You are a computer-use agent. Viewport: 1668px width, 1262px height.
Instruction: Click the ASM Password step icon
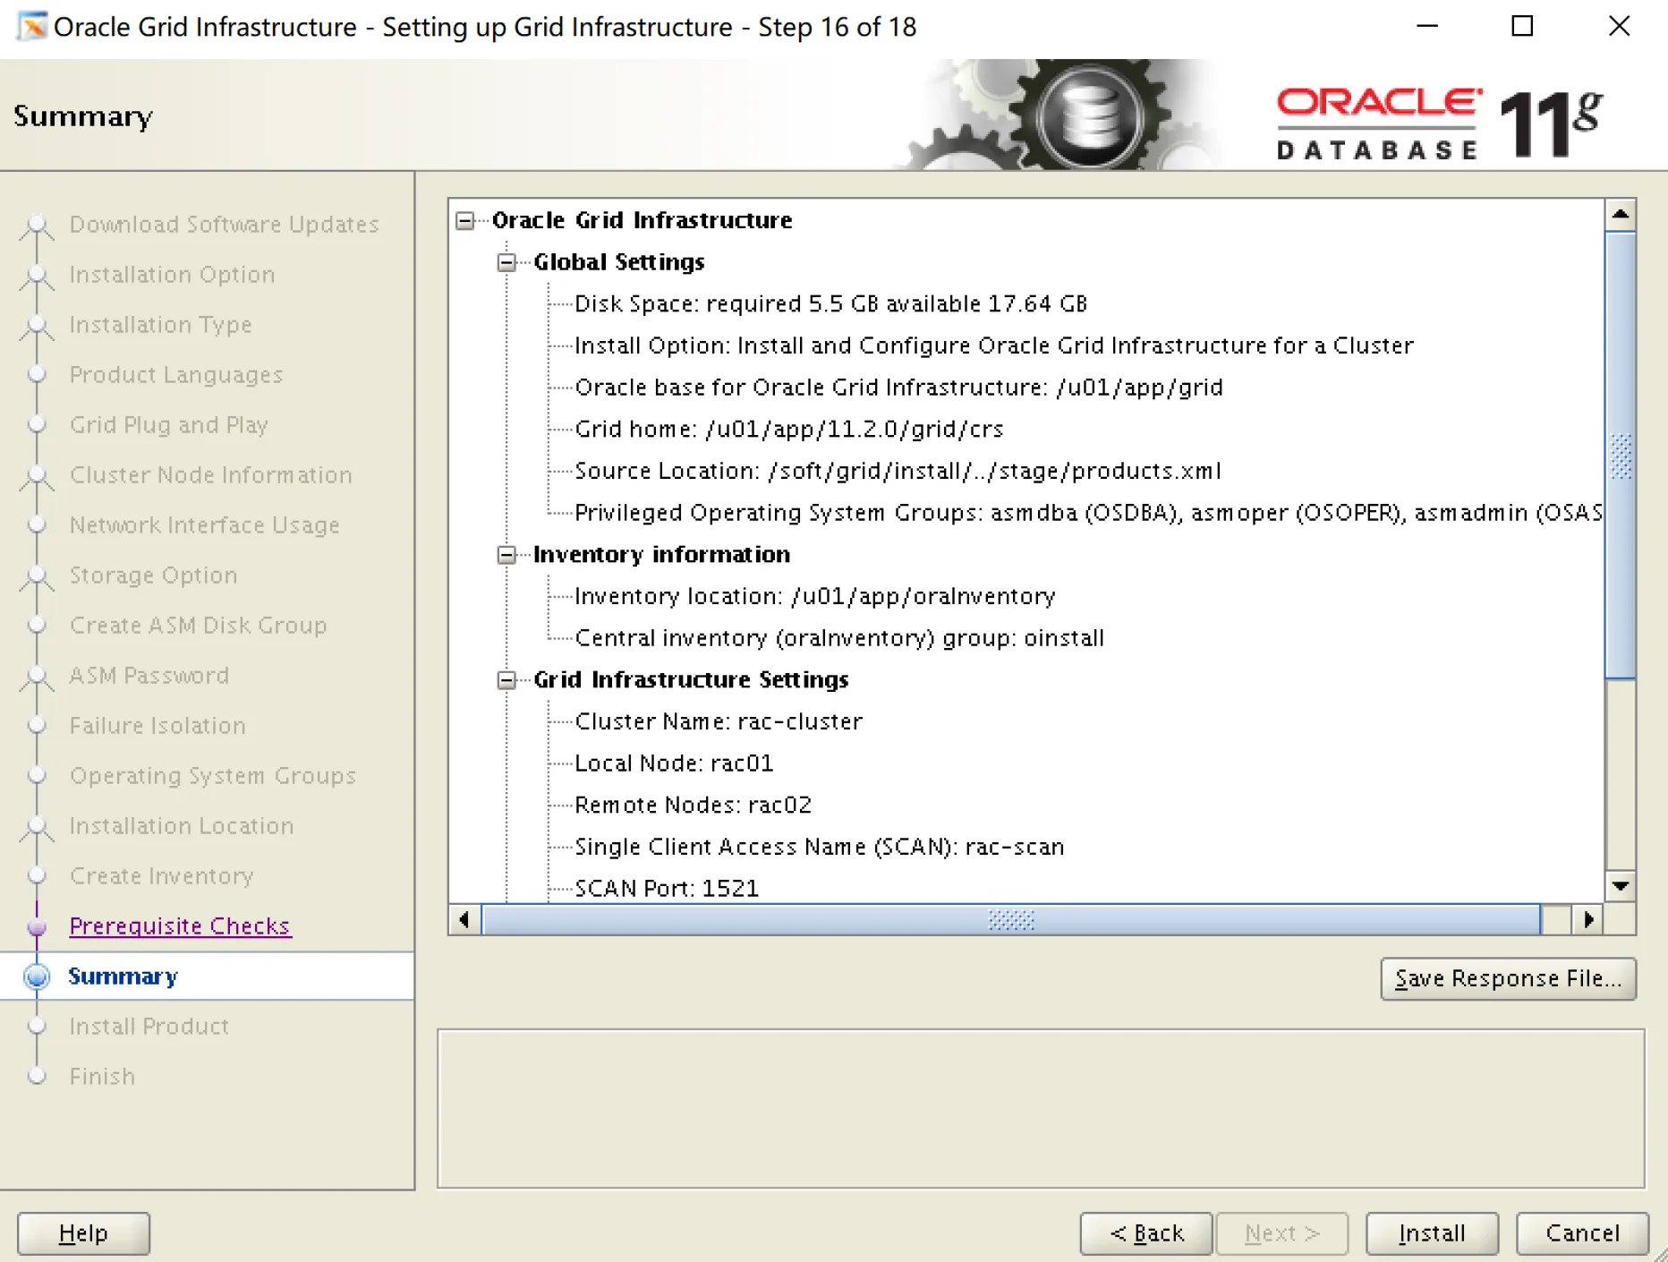[37, 676]
